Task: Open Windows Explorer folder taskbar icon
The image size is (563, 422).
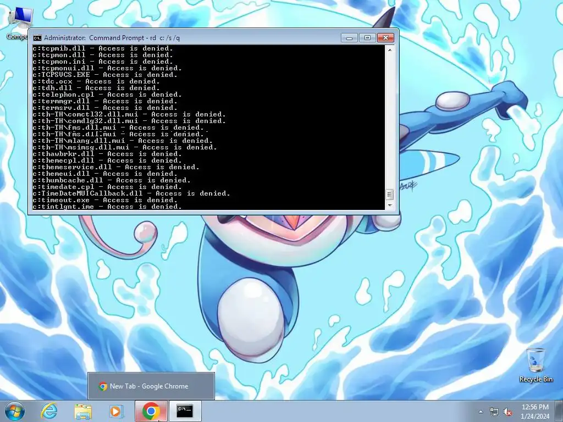Action: coord(83,412)
